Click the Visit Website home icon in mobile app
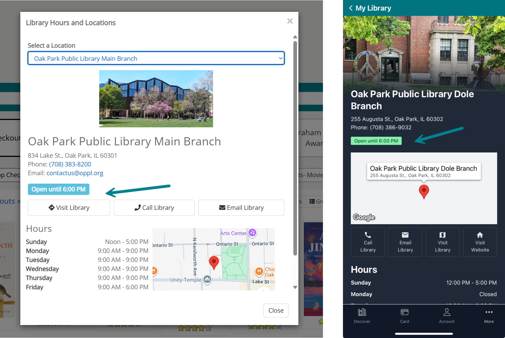 point(480,235)
